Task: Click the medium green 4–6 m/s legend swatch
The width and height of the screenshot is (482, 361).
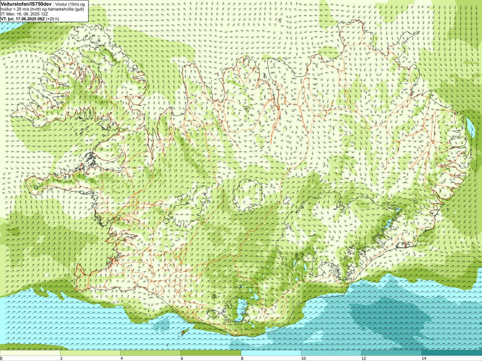Action: pos(151,353)
